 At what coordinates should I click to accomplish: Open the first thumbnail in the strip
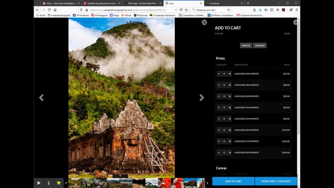[x=74, y=183]
